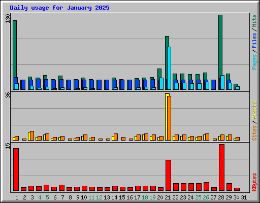Click the Files legend label

point(254,41)
